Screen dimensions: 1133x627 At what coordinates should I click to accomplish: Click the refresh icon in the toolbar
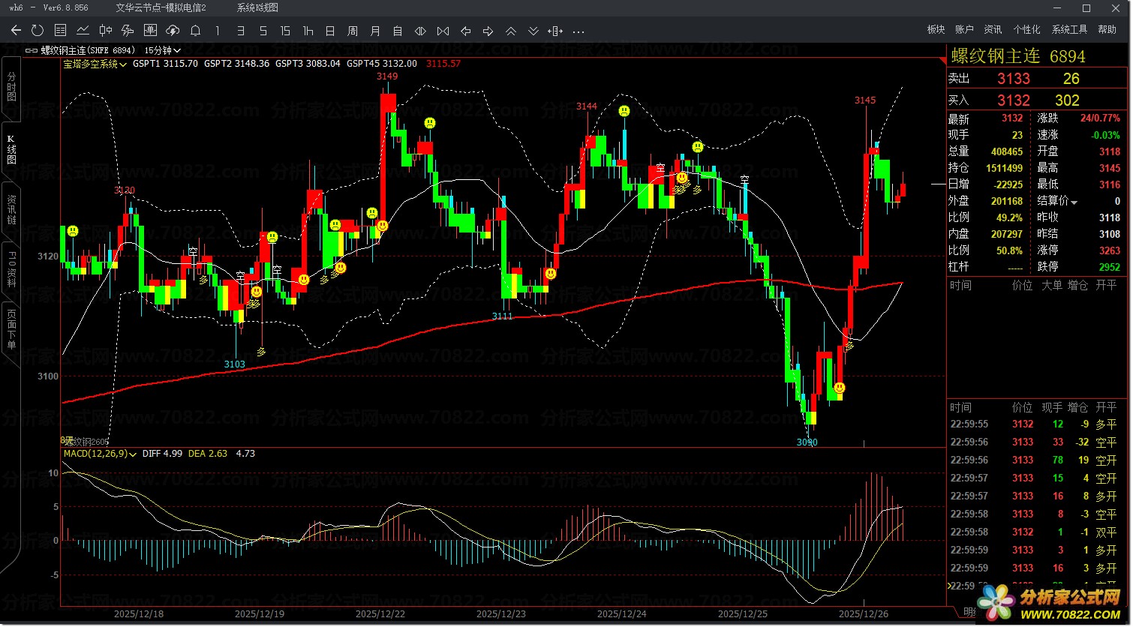click(38, 31)
